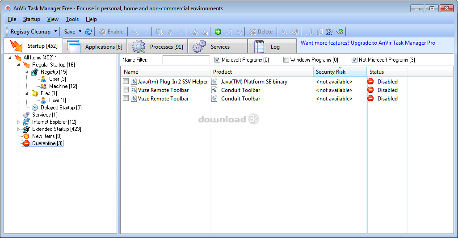Collapse the Regular Startup [16] node
The height and width of the screenshot is (238, 458).
(18, 65)
